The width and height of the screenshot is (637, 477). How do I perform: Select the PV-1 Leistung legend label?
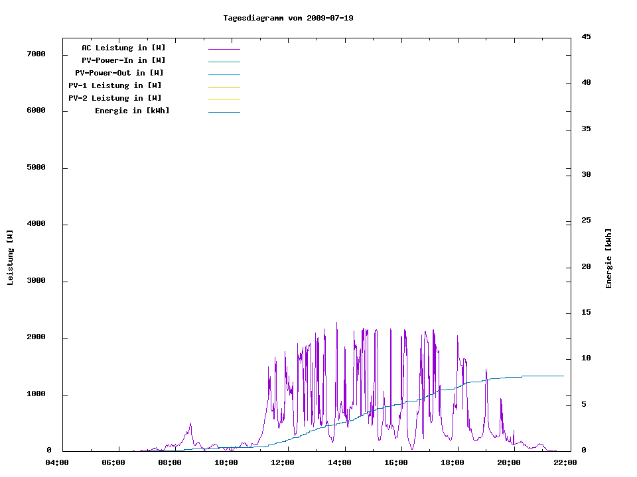115,85
